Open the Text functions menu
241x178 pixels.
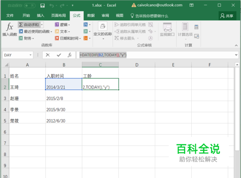click(x=62, y=31)
